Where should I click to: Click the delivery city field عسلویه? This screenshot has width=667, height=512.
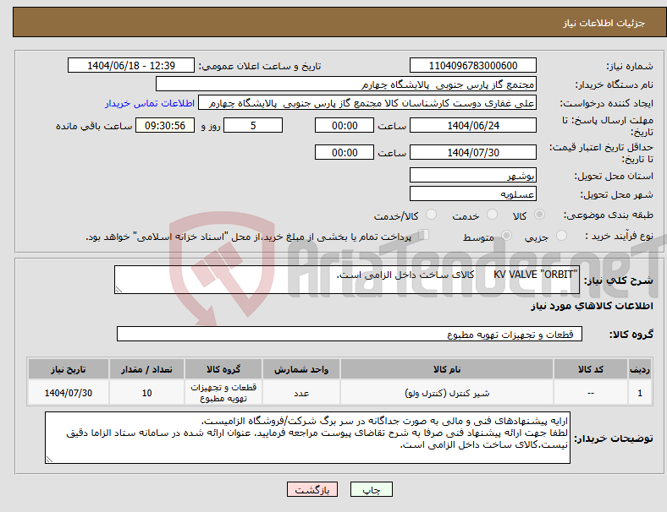473,193
